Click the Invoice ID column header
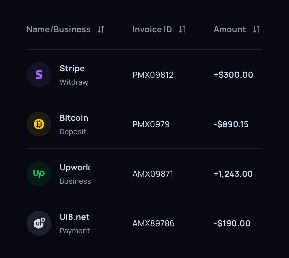The width and height of the screenshot is (289, 258). click(152, 29)
